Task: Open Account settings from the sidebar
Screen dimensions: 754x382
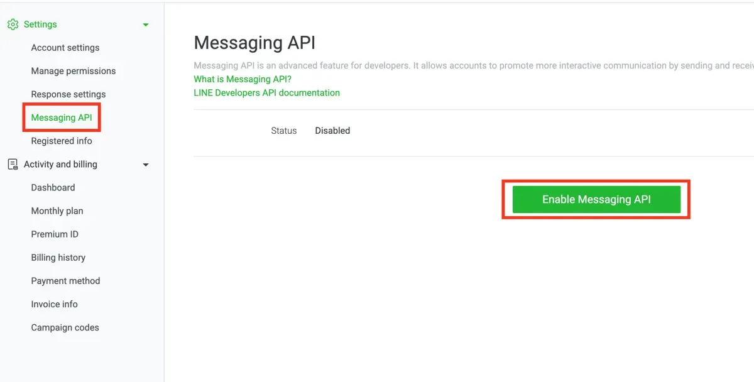Action: pos(65,47)
